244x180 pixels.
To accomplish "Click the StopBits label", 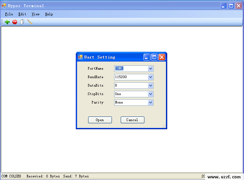I will 95,94.
